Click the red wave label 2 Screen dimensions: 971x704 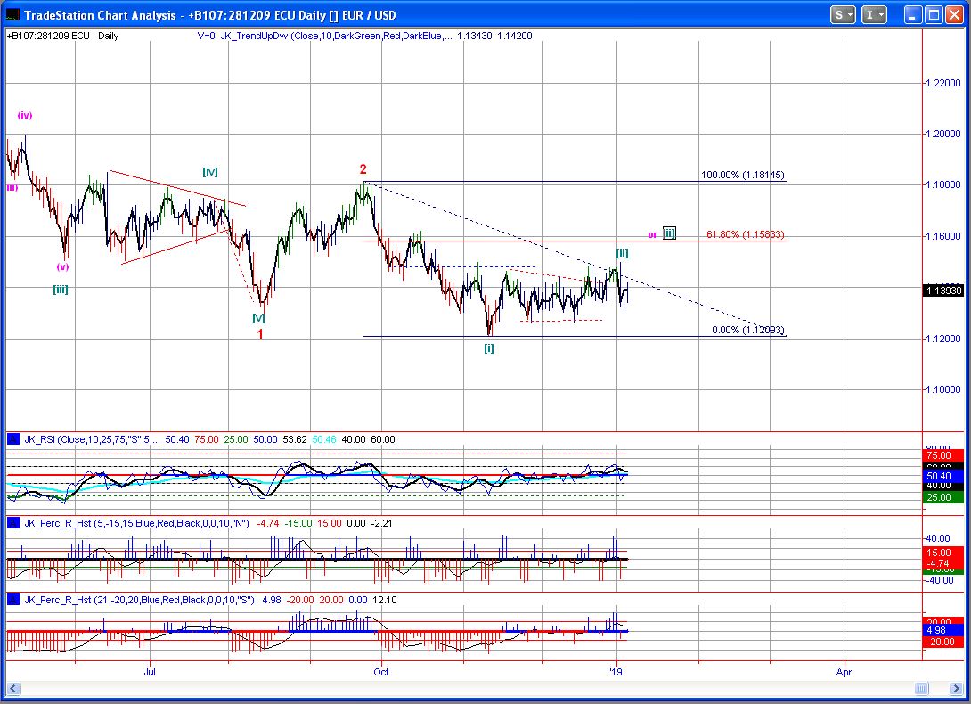point(363,169)
